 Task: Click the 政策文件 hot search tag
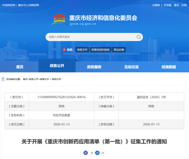click(82, 50)
